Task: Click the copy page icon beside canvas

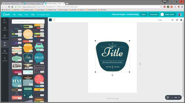Action: click(x=140, y=64)
